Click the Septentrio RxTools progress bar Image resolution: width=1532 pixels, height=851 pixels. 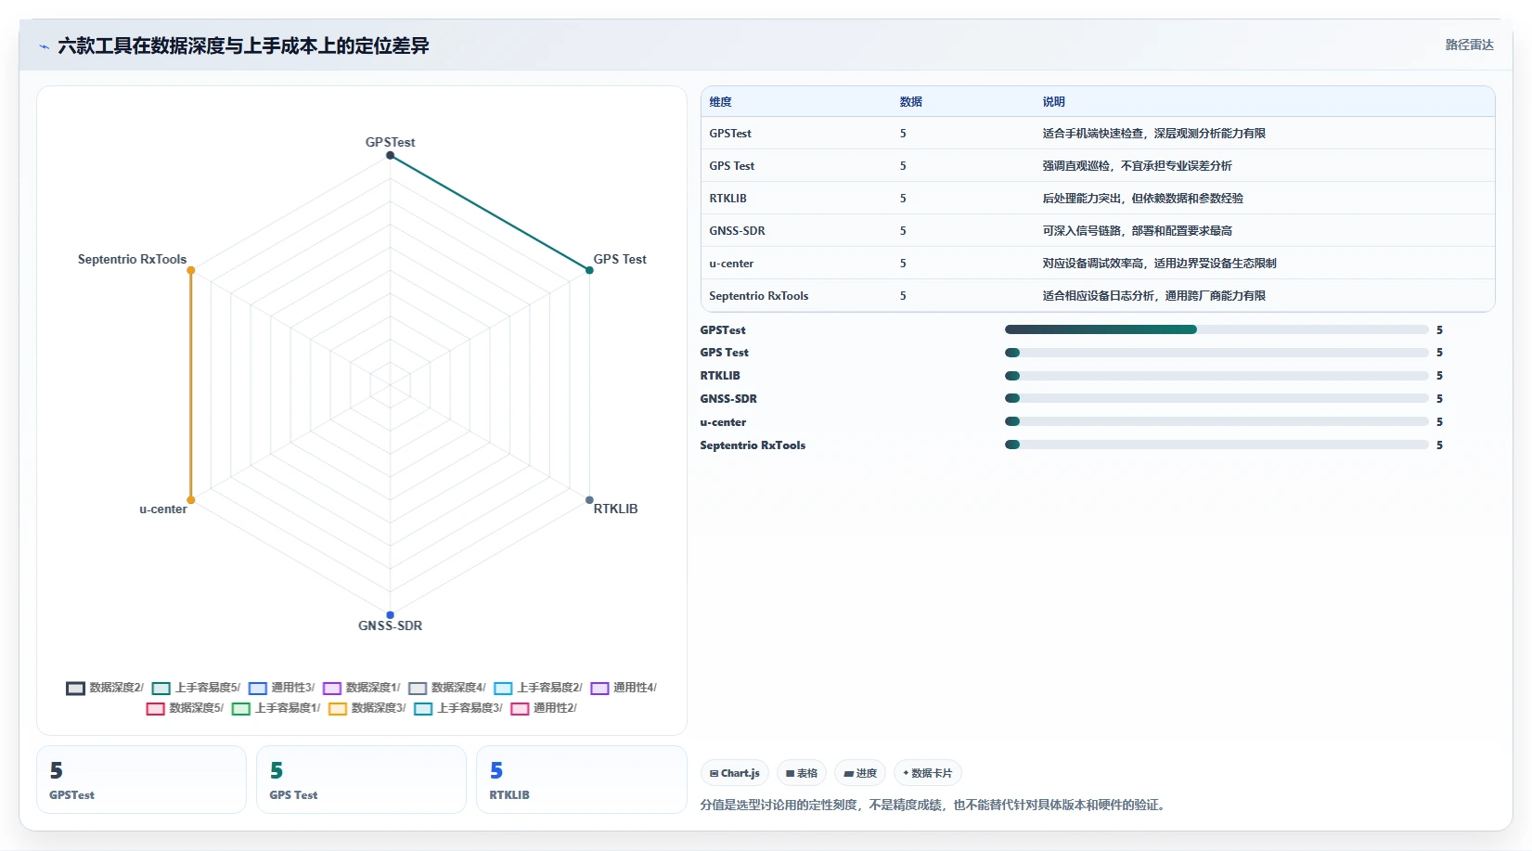pos(1217,445)
